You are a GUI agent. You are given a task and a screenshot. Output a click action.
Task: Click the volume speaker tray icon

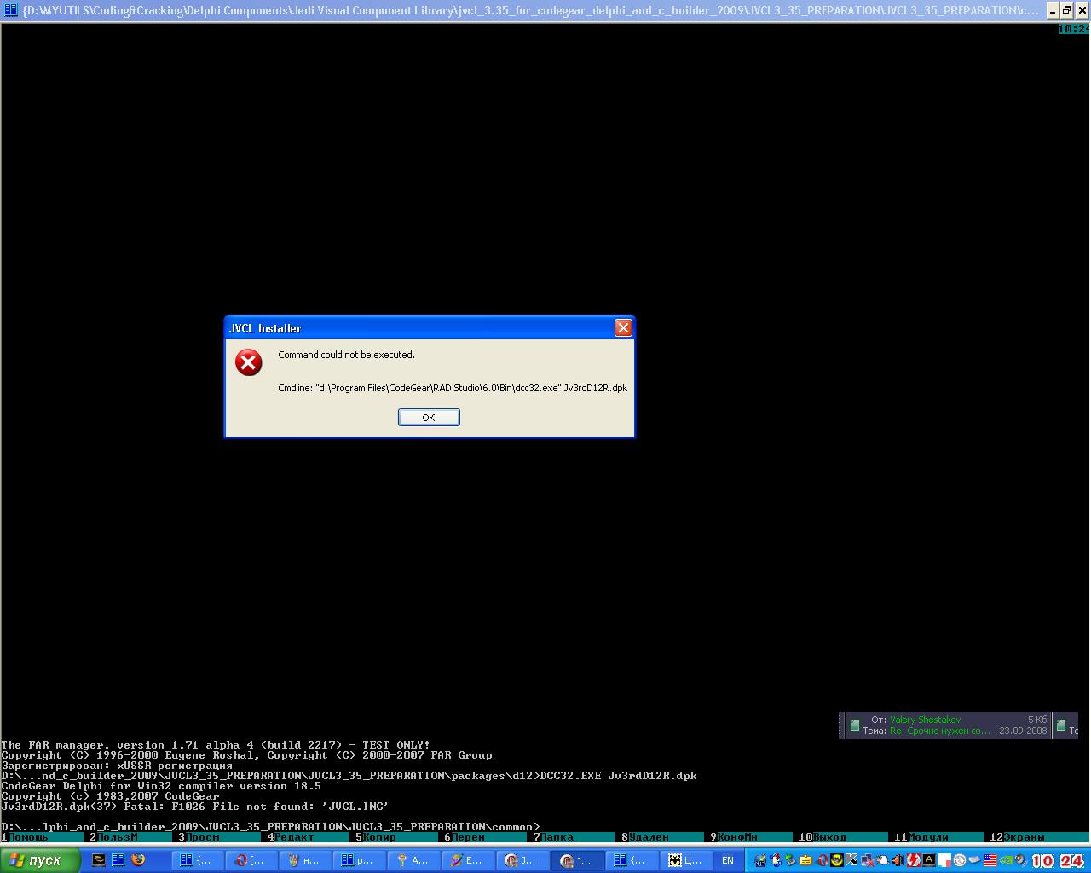click(x=898, y=860)
